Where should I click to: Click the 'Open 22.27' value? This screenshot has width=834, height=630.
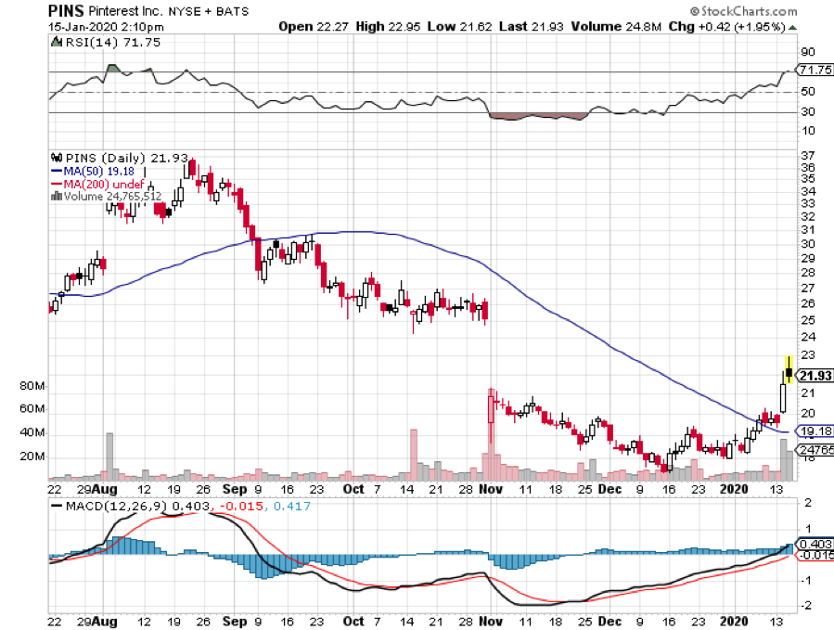point(314,27)
